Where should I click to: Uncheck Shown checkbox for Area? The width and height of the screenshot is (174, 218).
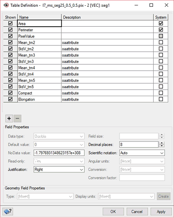10,23
